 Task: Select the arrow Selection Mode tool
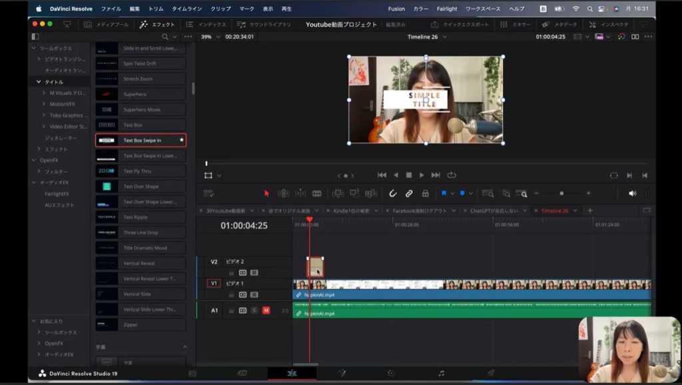coord(266,193)
